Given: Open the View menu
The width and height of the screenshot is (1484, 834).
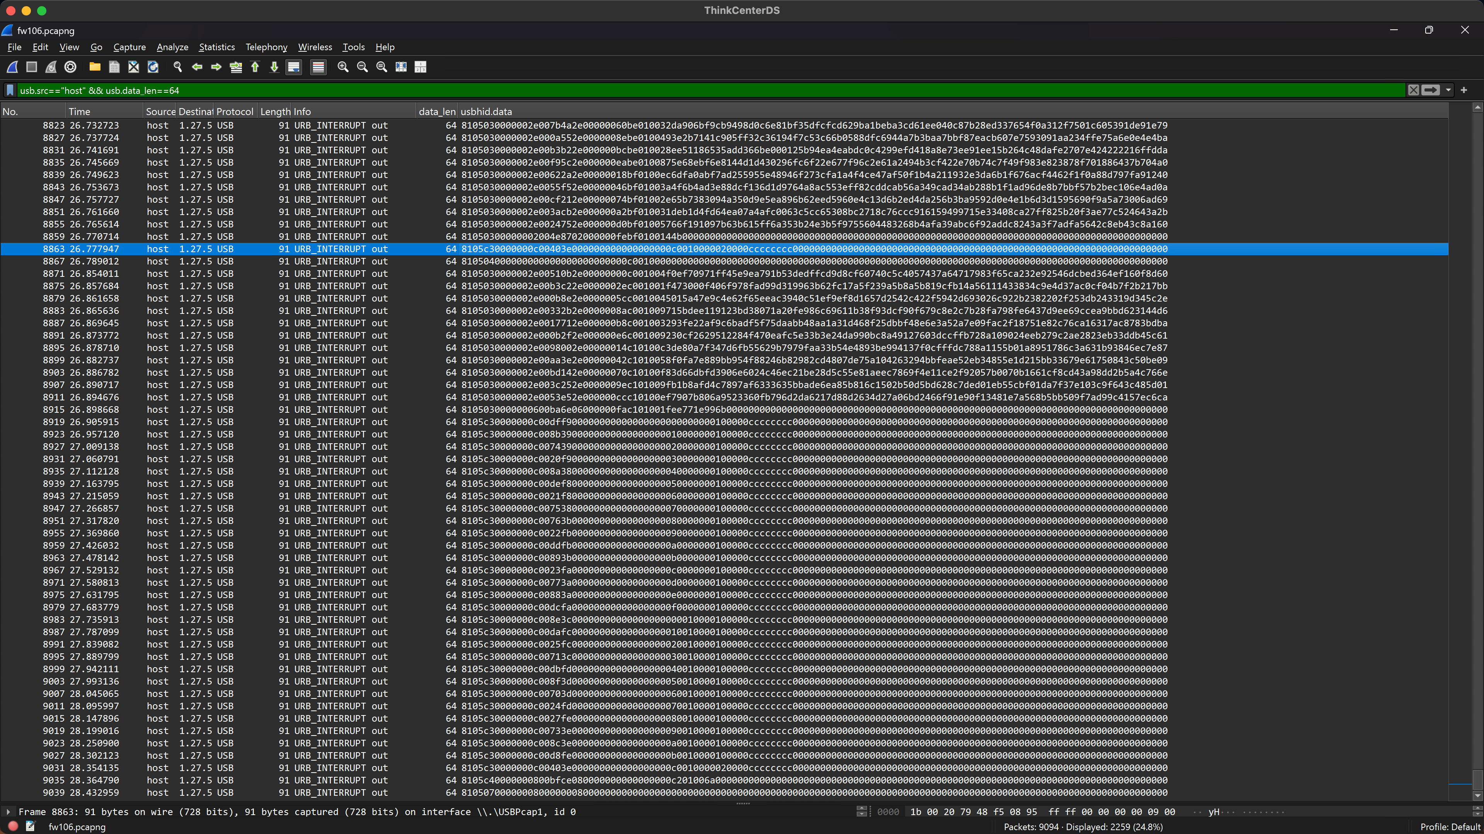Looking at the screenshot, I should tap(69, 47).
